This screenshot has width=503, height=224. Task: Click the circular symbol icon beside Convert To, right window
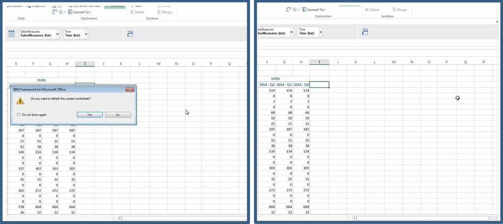[295, 10]
